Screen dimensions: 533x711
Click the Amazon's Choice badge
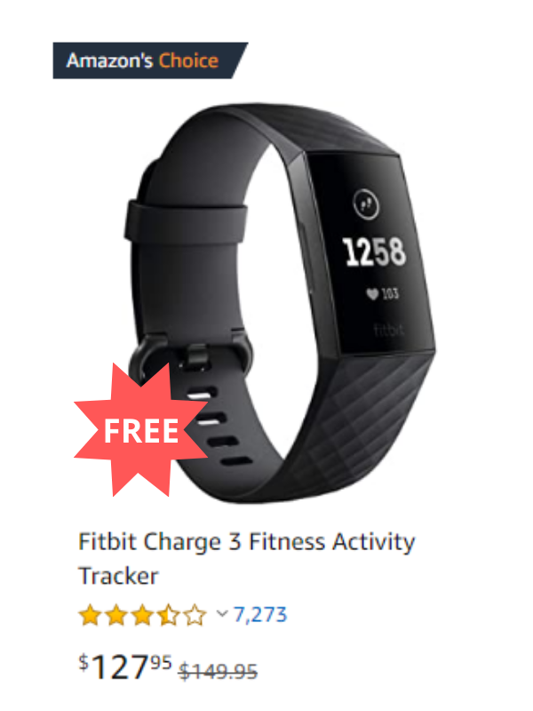coord(149,60)
